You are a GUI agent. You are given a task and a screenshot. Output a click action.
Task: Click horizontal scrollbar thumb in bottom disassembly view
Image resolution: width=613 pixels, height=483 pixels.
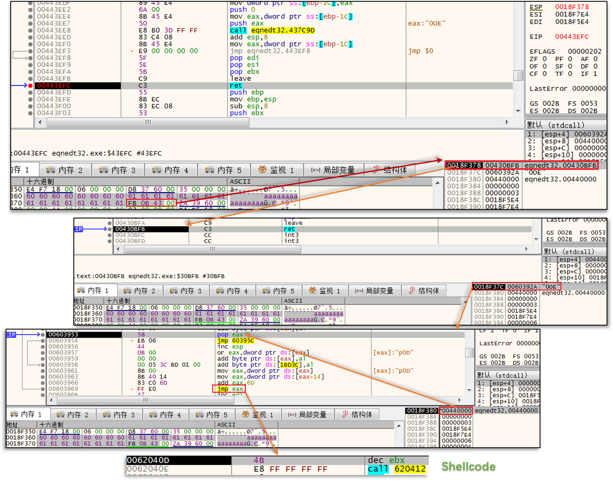click(x=145, y=400)
